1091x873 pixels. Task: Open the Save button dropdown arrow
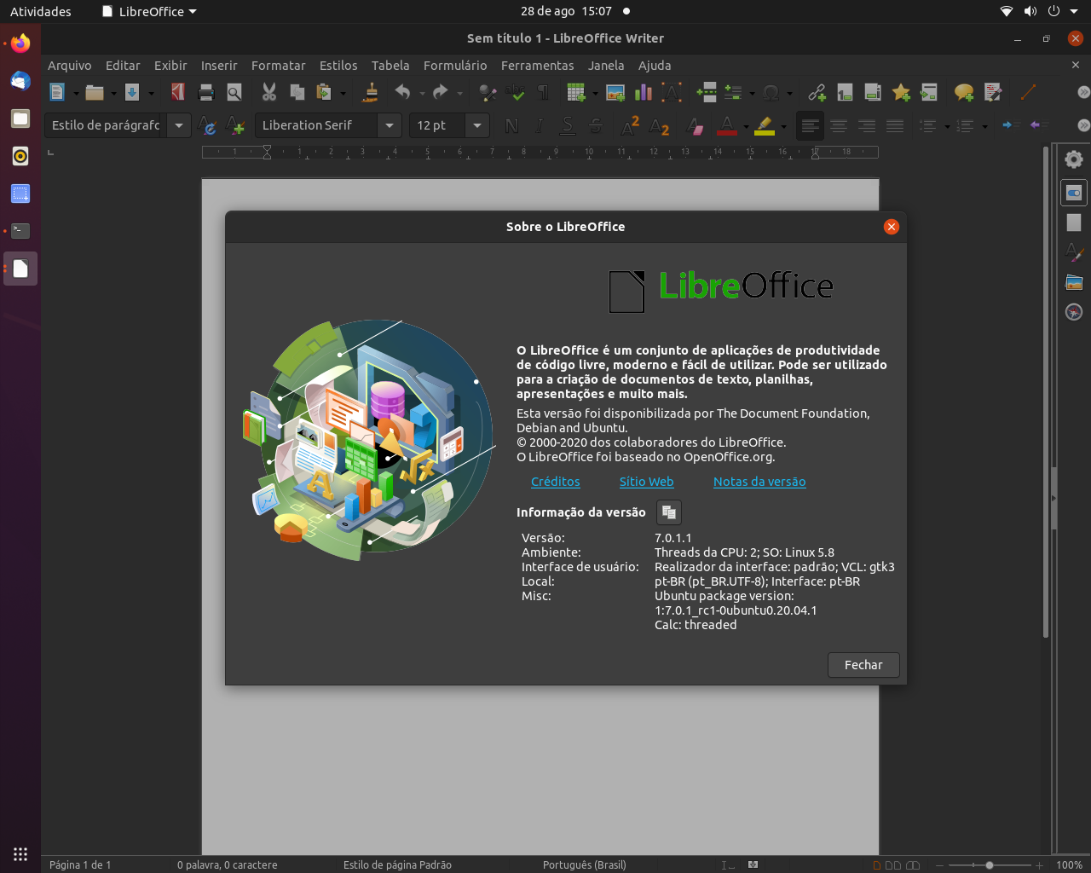click(x=151, y=93)
